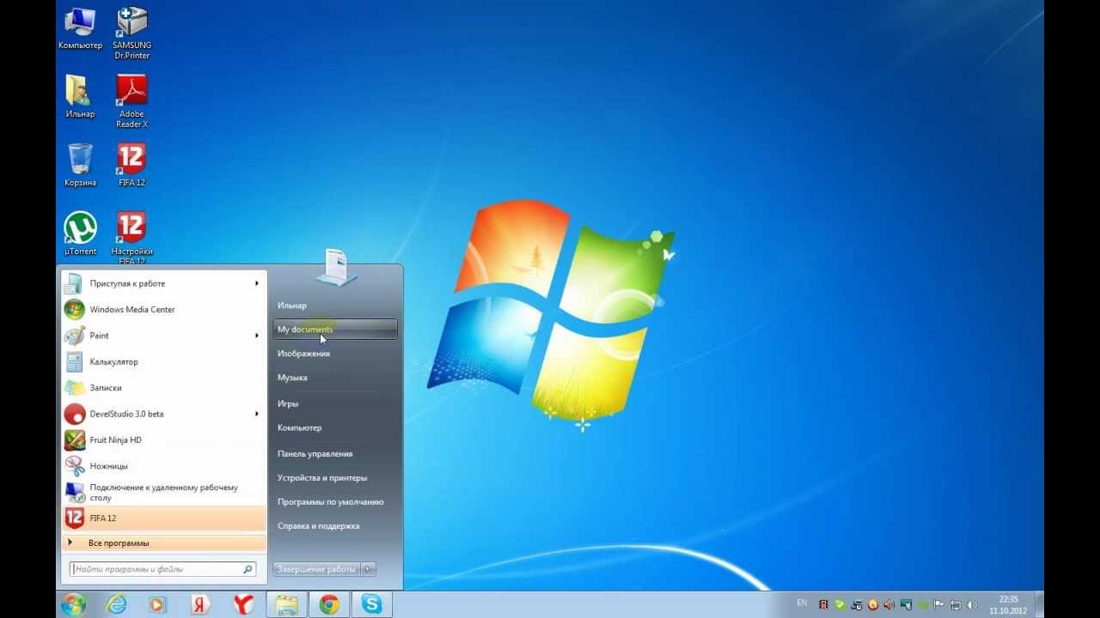This screenshot has height=618, width=1100.
Task: Click the Завершение работы button
Action: 316,569
